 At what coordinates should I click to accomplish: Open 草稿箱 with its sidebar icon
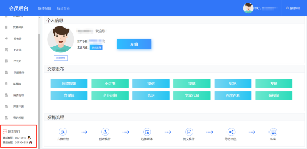[x=6, y=84]
